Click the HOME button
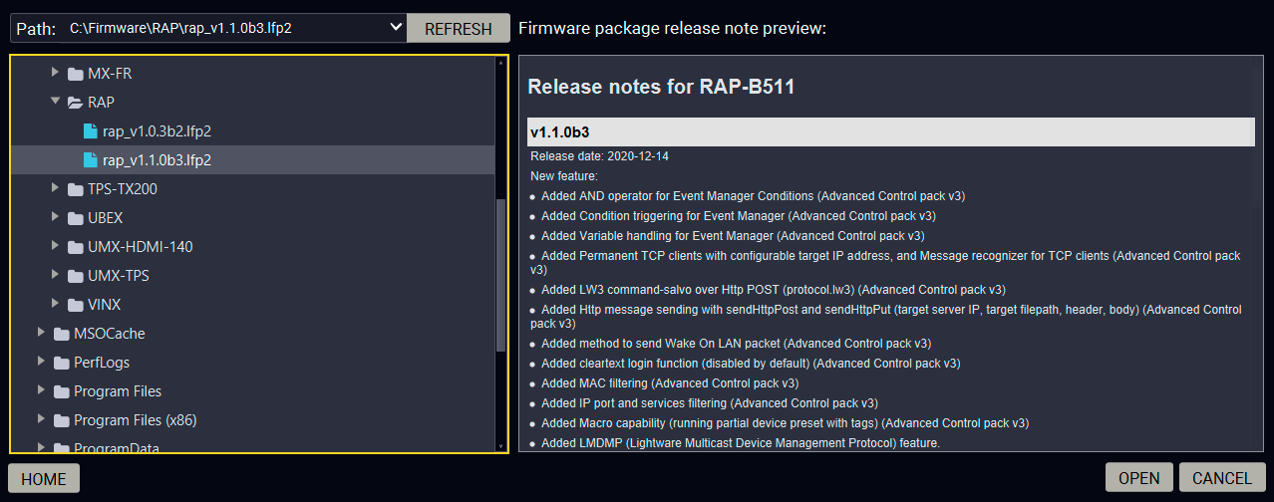The height and width of the screenshot is (502, 1274). 44,478
